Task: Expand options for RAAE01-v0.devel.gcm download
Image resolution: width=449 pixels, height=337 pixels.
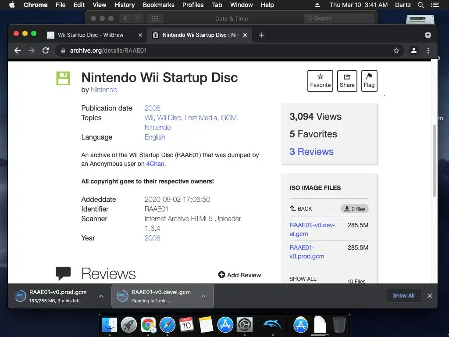Action: tap(203, 296)
